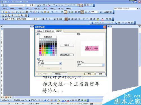Click the Print Preview icon
The width and height of the screenshot is (141, 105).
(x=23, y=12)
